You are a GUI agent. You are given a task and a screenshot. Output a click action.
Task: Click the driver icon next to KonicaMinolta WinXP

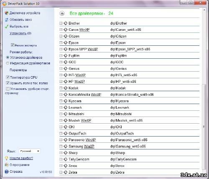click(x=66, y=94)
